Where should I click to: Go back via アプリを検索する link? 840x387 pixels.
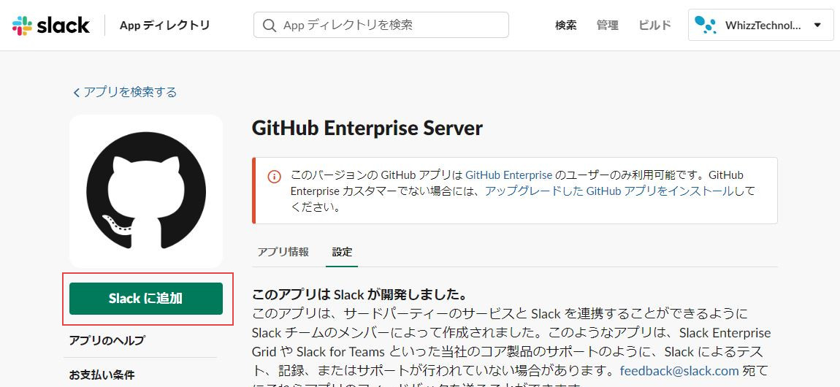click(125, 92)
